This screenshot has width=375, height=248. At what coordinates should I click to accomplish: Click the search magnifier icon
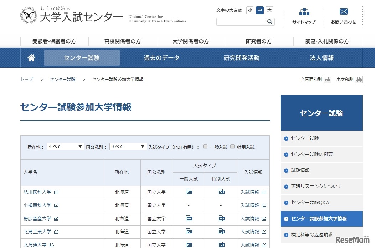pos(270,22)
